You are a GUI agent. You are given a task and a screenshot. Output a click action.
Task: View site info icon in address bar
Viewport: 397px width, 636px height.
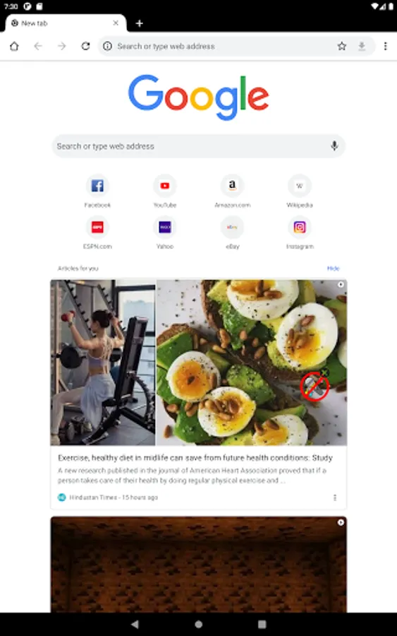point(108,46)
